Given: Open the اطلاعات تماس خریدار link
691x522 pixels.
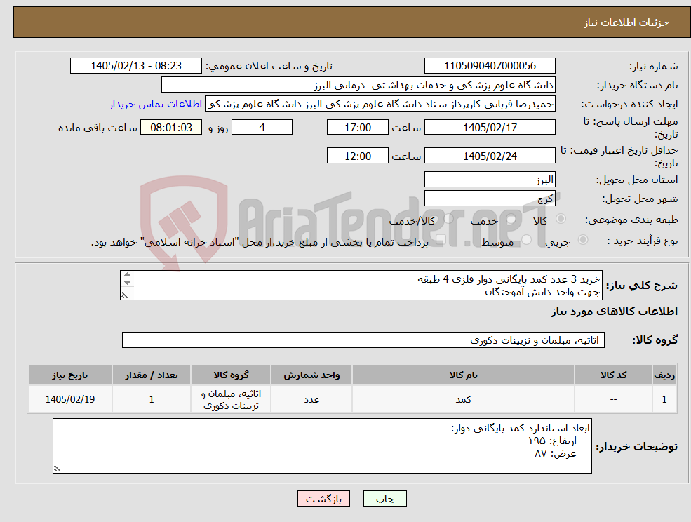Looking at the screenshot, I should [156, 104].
